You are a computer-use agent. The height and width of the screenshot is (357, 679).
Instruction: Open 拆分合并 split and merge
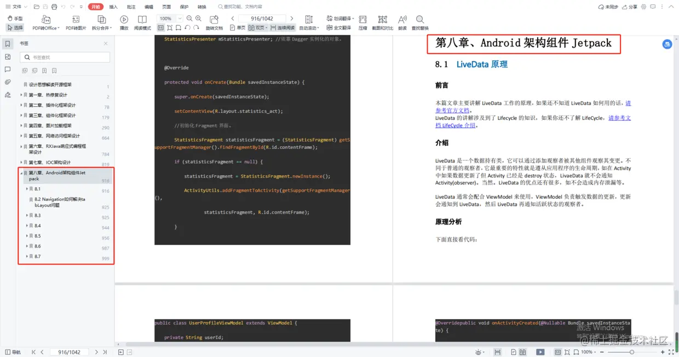[x=102, y=23]
